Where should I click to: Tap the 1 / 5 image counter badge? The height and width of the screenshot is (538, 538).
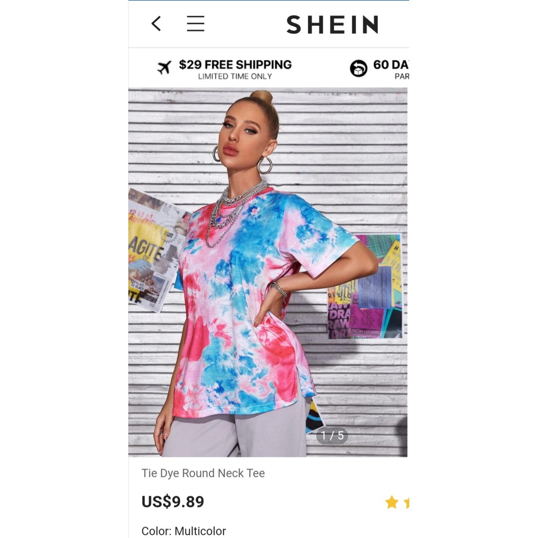pos(332,436)
